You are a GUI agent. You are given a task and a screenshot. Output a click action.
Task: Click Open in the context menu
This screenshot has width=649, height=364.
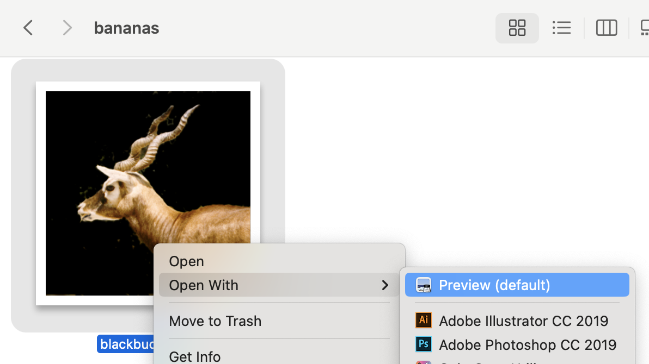click(x=186, y=261)
